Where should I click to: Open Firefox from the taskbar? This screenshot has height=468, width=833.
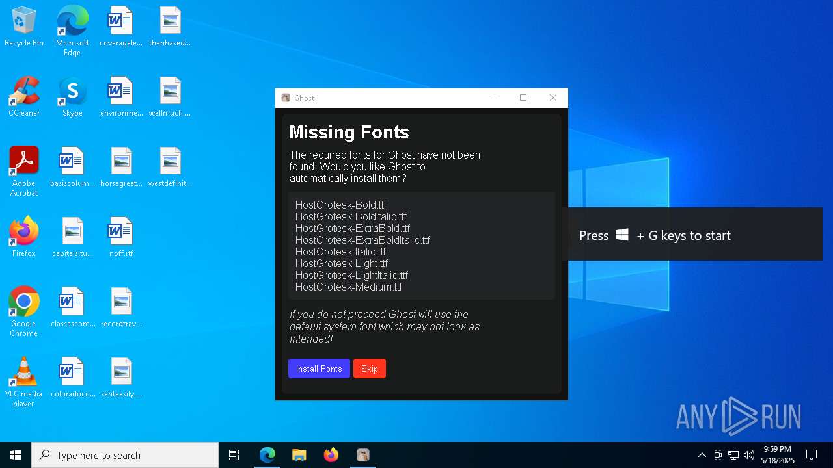click(x=331, y=455)
